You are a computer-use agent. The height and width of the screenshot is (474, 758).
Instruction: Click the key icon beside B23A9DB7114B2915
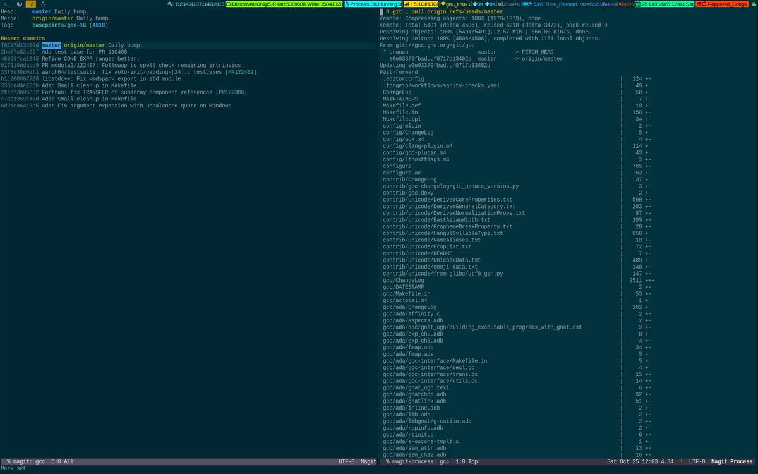pyautogui.click(x=171, y=4)
